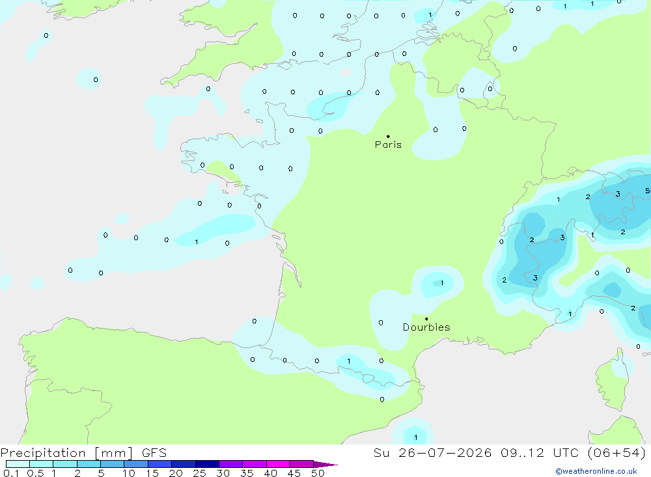
Task: Click the 'Precipitation [mm] GFS' title text
Action: (83, 452)
